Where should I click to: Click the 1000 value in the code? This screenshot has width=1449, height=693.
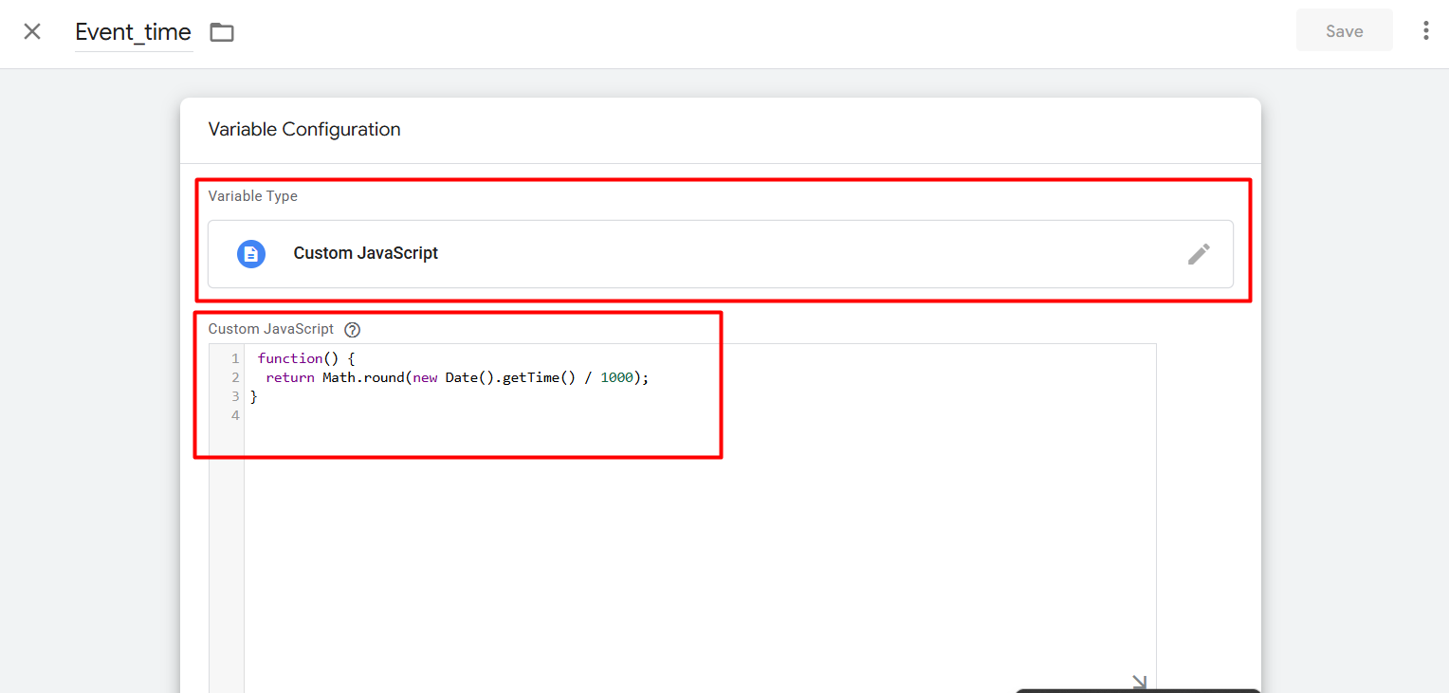[615, 377]
